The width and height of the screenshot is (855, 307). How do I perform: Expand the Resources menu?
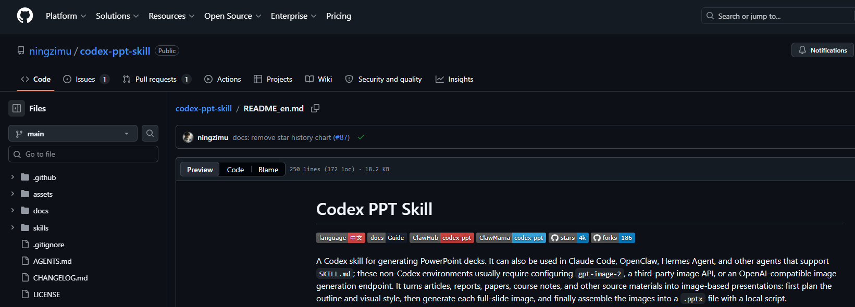[x=171, y=16]
